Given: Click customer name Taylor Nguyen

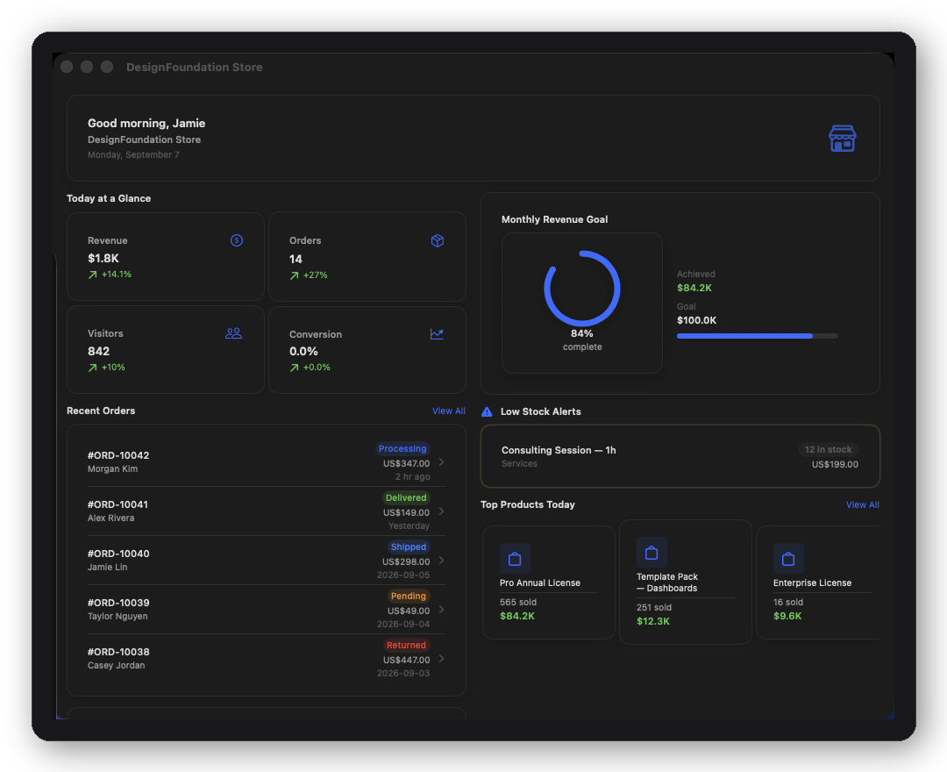Looking at the screenshot, I should coord(117,616).
